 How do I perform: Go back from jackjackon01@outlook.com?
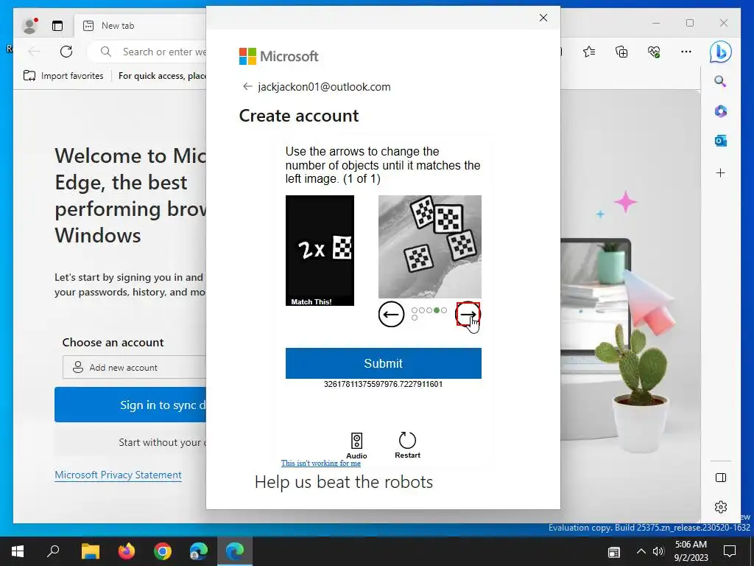tap(247, 87)
